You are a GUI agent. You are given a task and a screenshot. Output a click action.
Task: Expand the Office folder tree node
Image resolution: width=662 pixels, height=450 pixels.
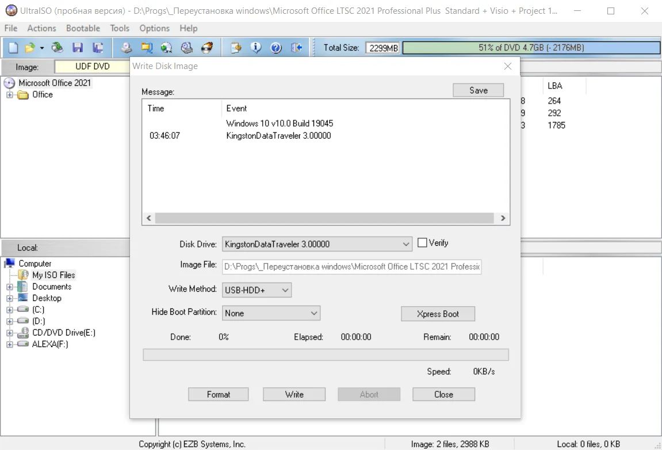point(9,94)
